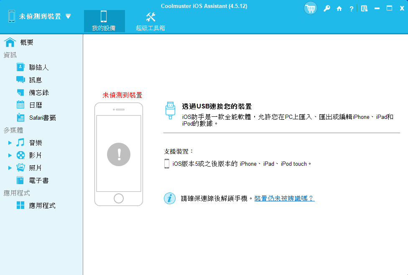
Task: Open Safari書籤 bookmarks item
Action: point(42,118)
